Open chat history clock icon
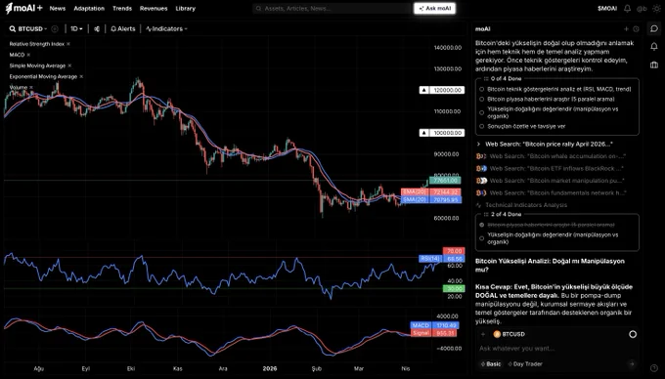This screenshot has height=379, width=665. pyautogui.click(x=636, y=29)
